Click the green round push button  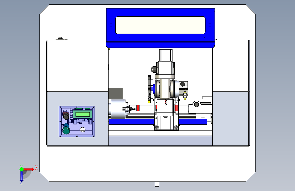(66, 130)
